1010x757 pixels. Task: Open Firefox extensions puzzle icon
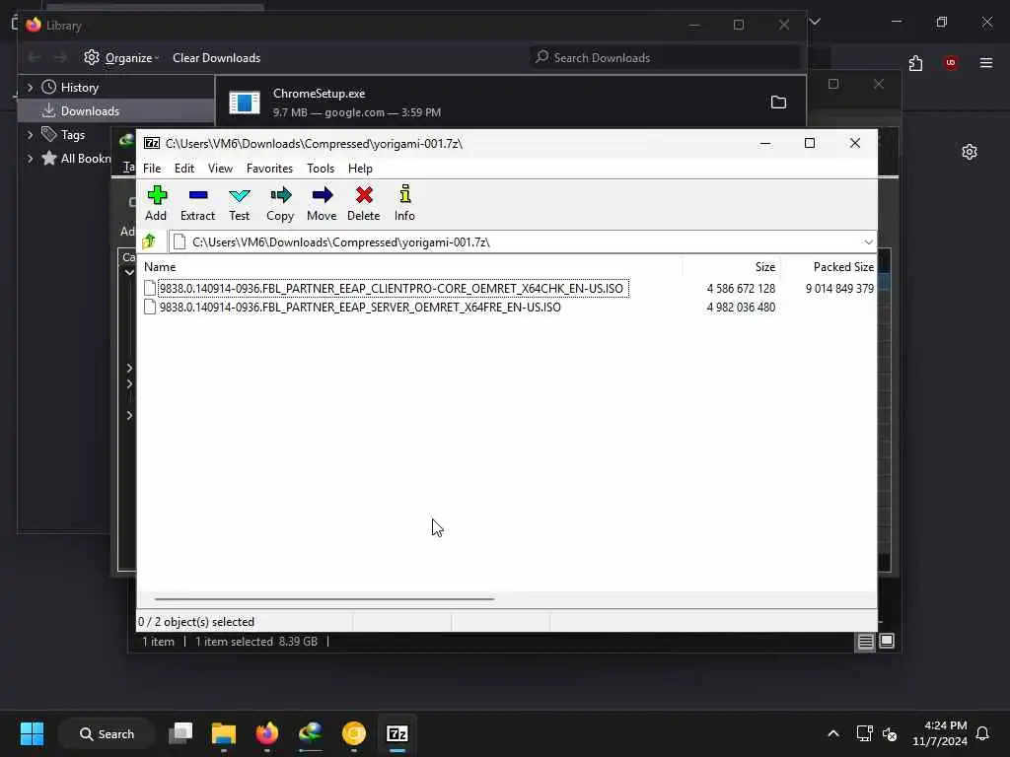pos(915,63)
